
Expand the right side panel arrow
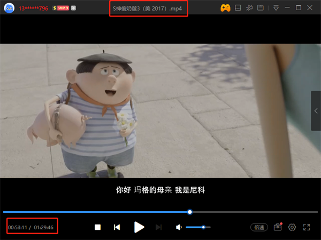(316, 110)
